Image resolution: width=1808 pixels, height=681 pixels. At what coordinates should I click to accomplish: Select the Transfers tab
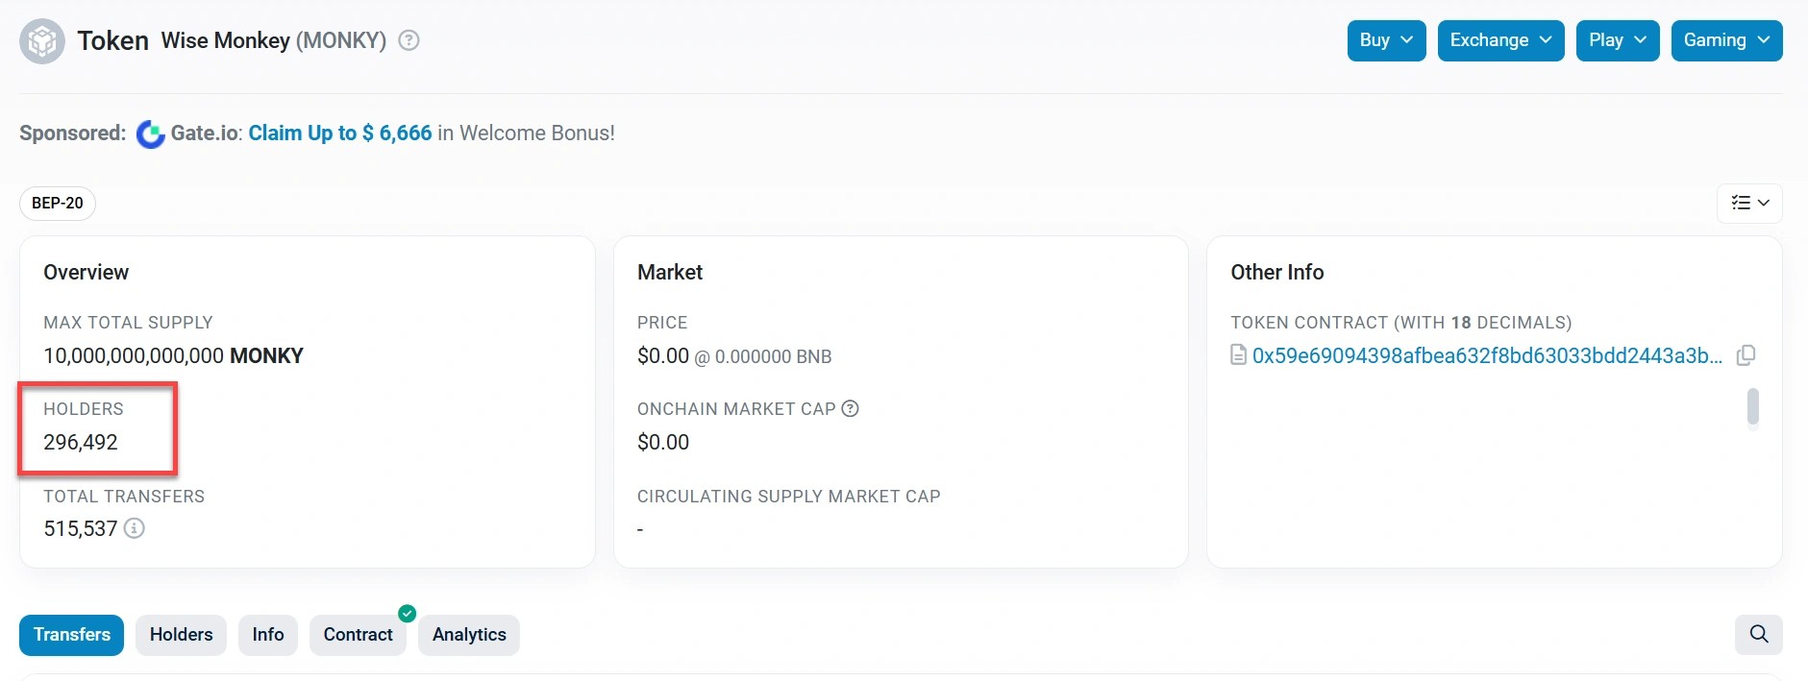coord(72,635)
